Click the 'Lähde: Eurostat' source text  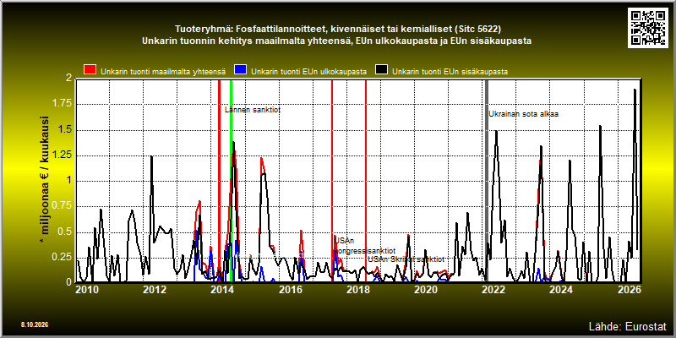(627, 325)
